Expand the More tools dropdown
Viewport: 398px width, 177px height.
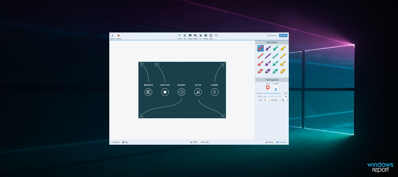tap(216, 35)
